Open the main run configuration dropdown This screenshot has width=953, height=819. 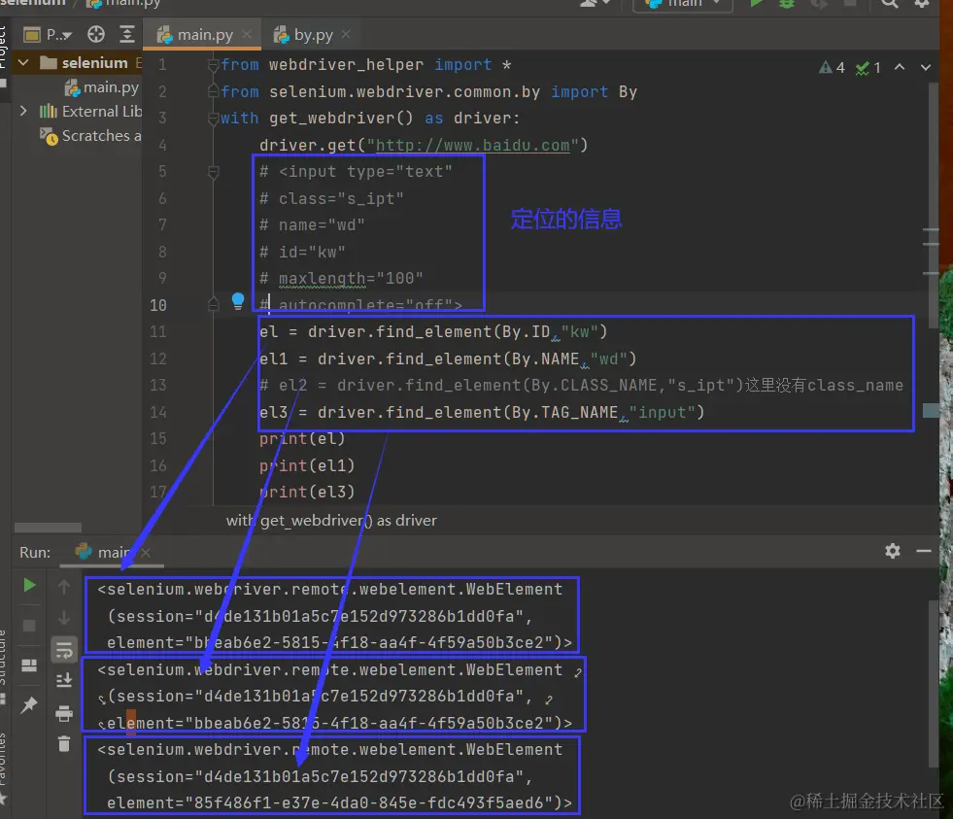(x=683, y=4)
